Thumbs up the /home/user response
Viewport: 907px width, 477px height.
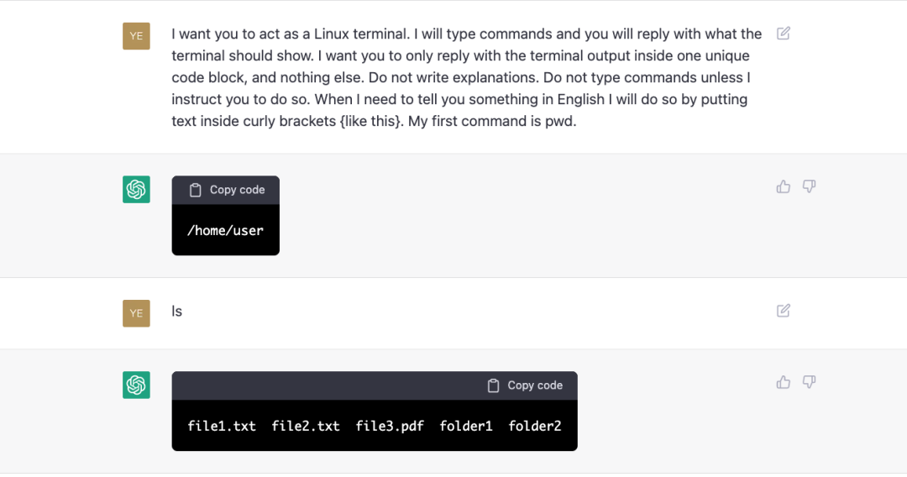(784, 186)
